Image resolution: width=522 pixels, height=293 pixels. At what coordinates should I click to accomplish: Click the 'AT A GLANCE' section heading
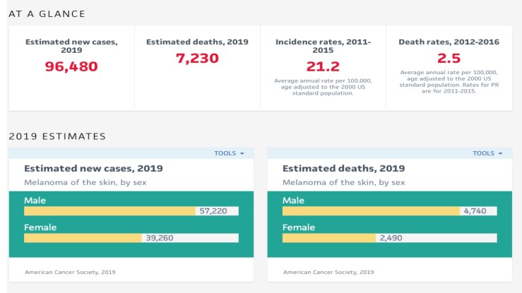(47, 14)
